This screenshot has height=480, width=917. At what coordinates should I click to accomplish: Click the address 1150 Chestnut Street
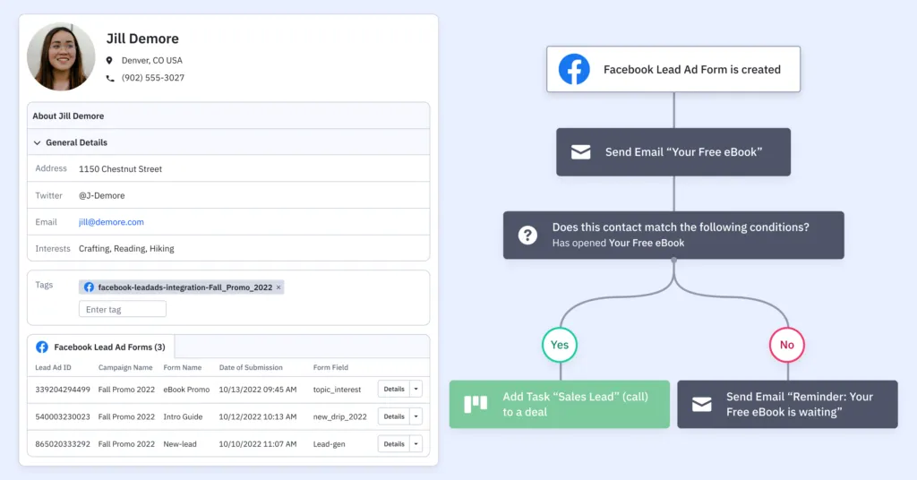pyautogui.click(x=121, y=169)
